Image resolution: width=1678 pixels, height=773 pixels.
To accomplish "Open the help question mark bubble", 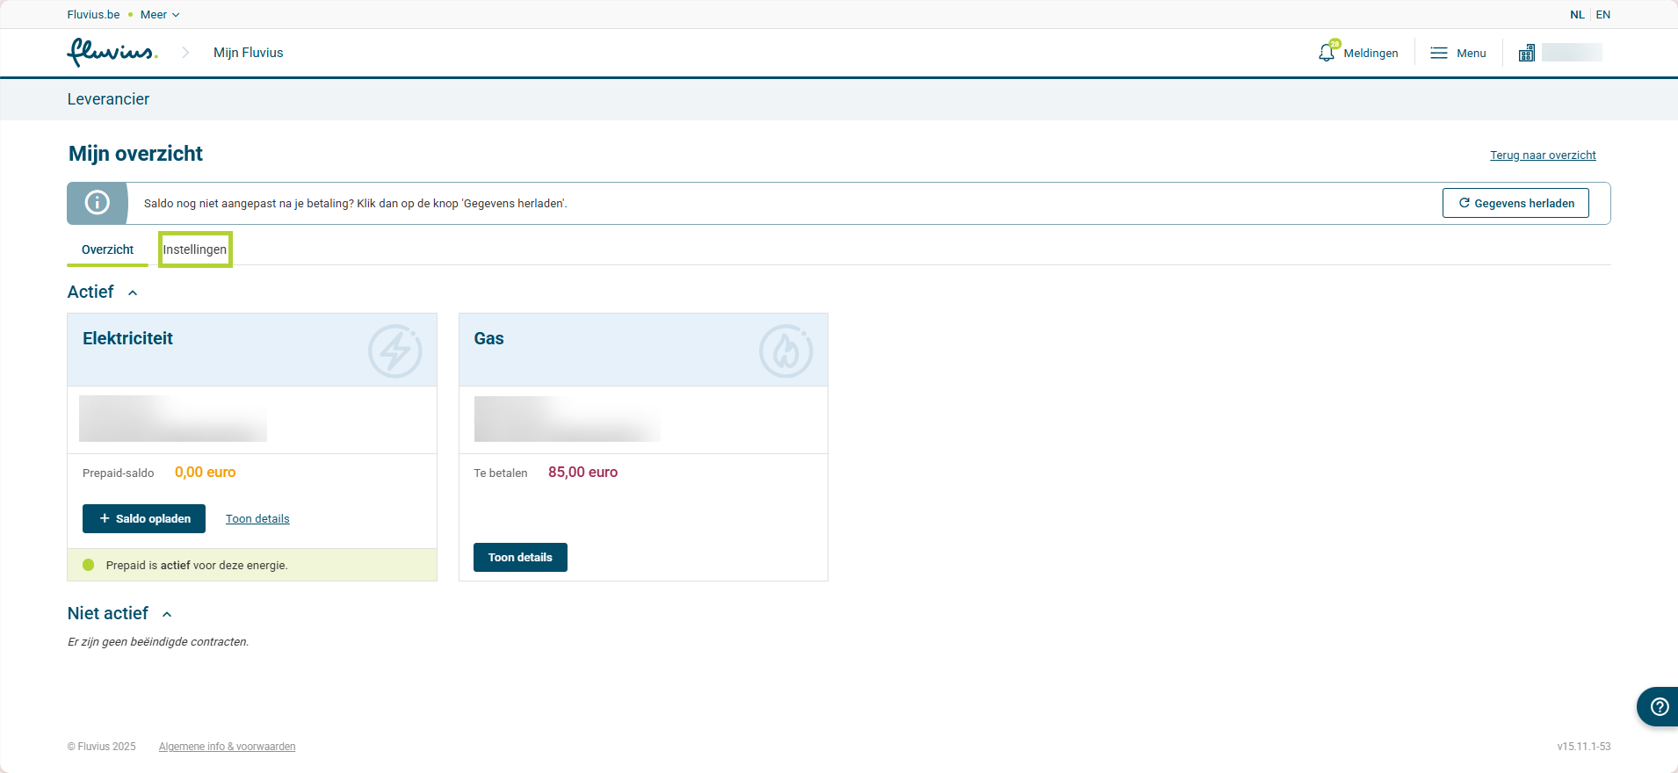I will tap(1659, 706).
